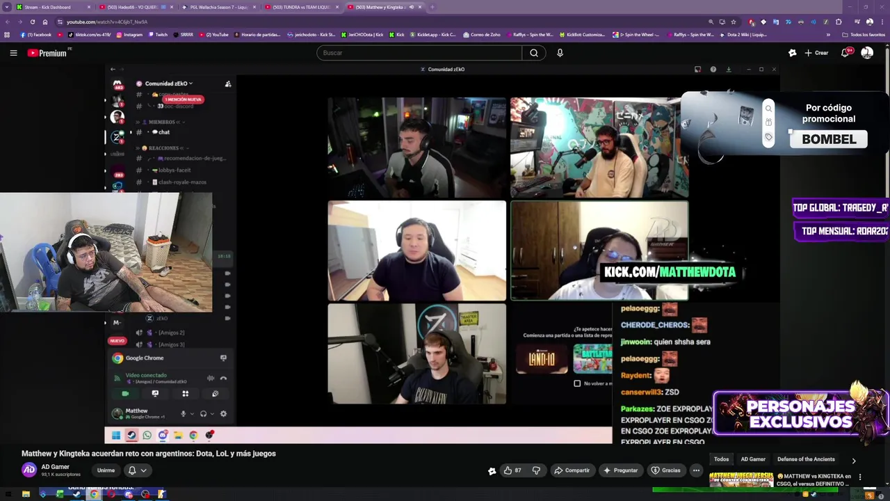
Task: Click the AD Gamer channel avatar
Action: click(29, 470)
